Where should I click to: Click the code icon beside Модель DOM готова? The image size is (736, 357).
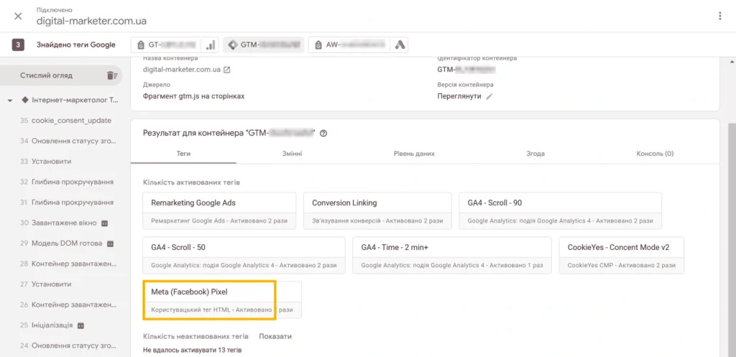[110, 244]
